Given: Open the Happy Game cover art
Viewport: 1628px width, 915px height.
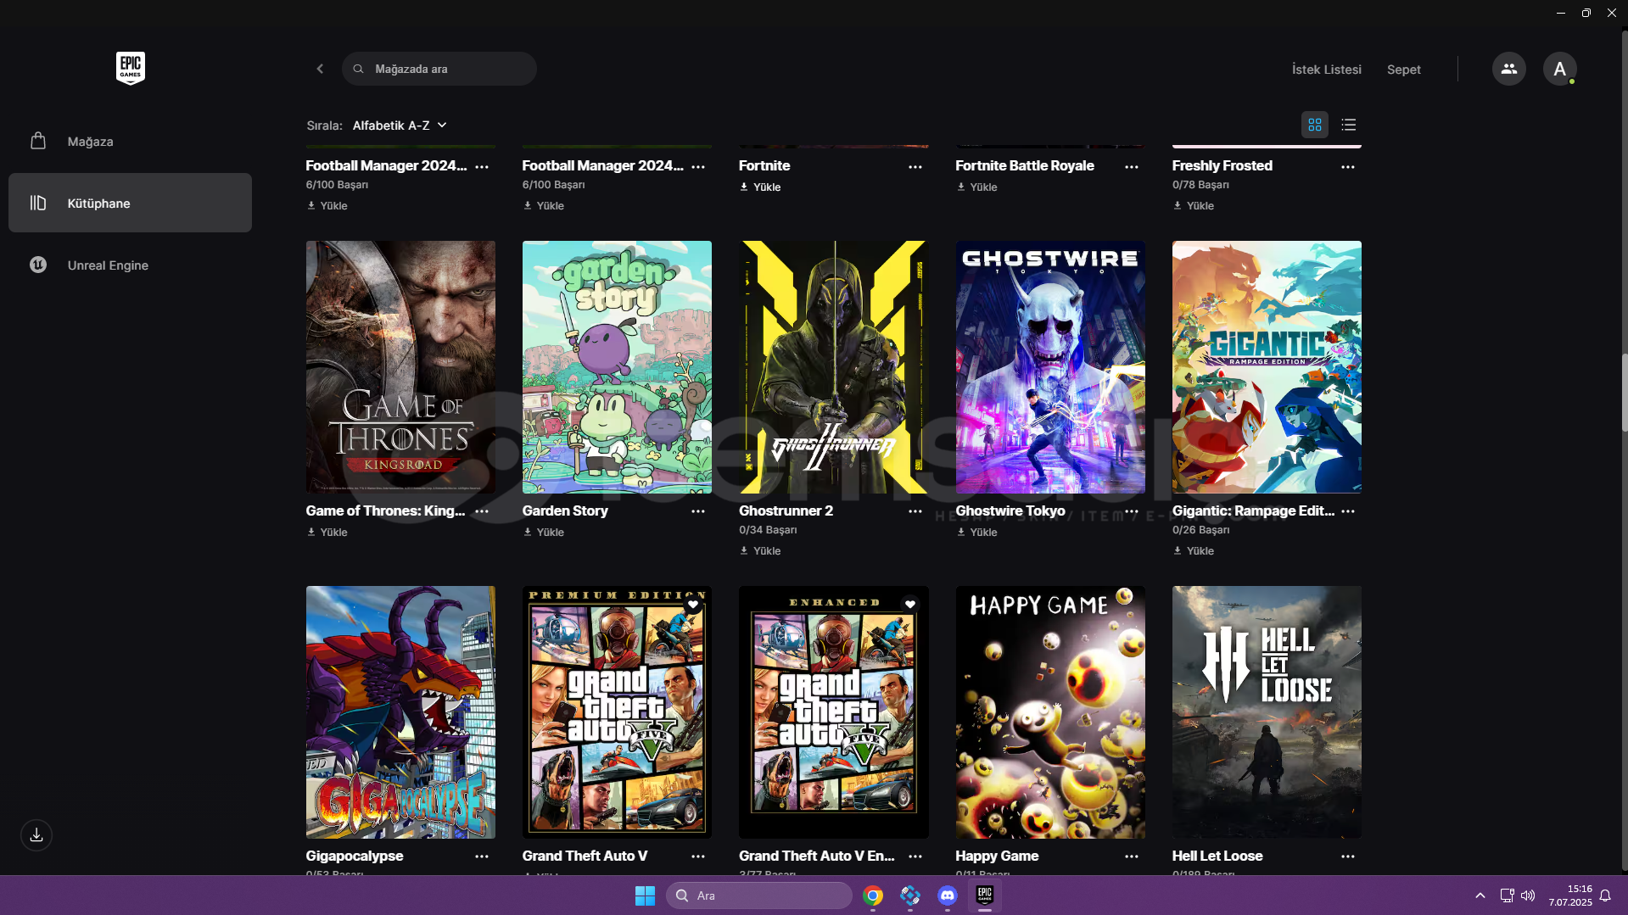Looking at the screenshot, I should [1050, 712].
